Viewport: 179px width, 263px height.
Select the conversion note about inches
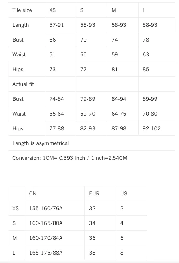point(70,158)
